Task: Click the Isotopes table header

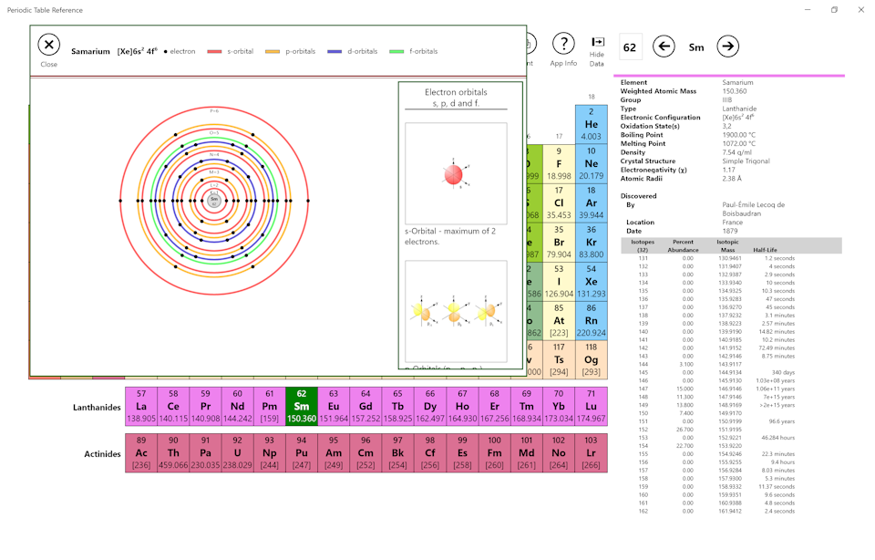Action: click(x=643, y=245)
